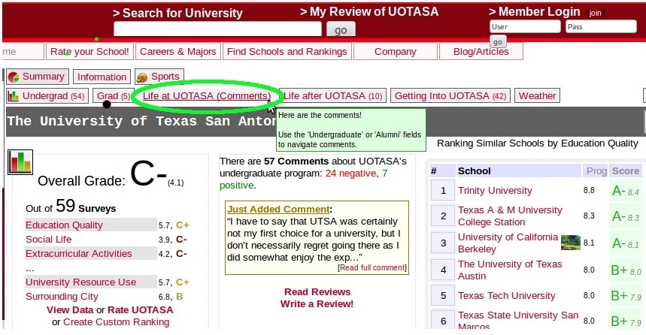This screenshot has height=335, width=646.
Task: Click the go button under Member Login
Action: [498, 41]
